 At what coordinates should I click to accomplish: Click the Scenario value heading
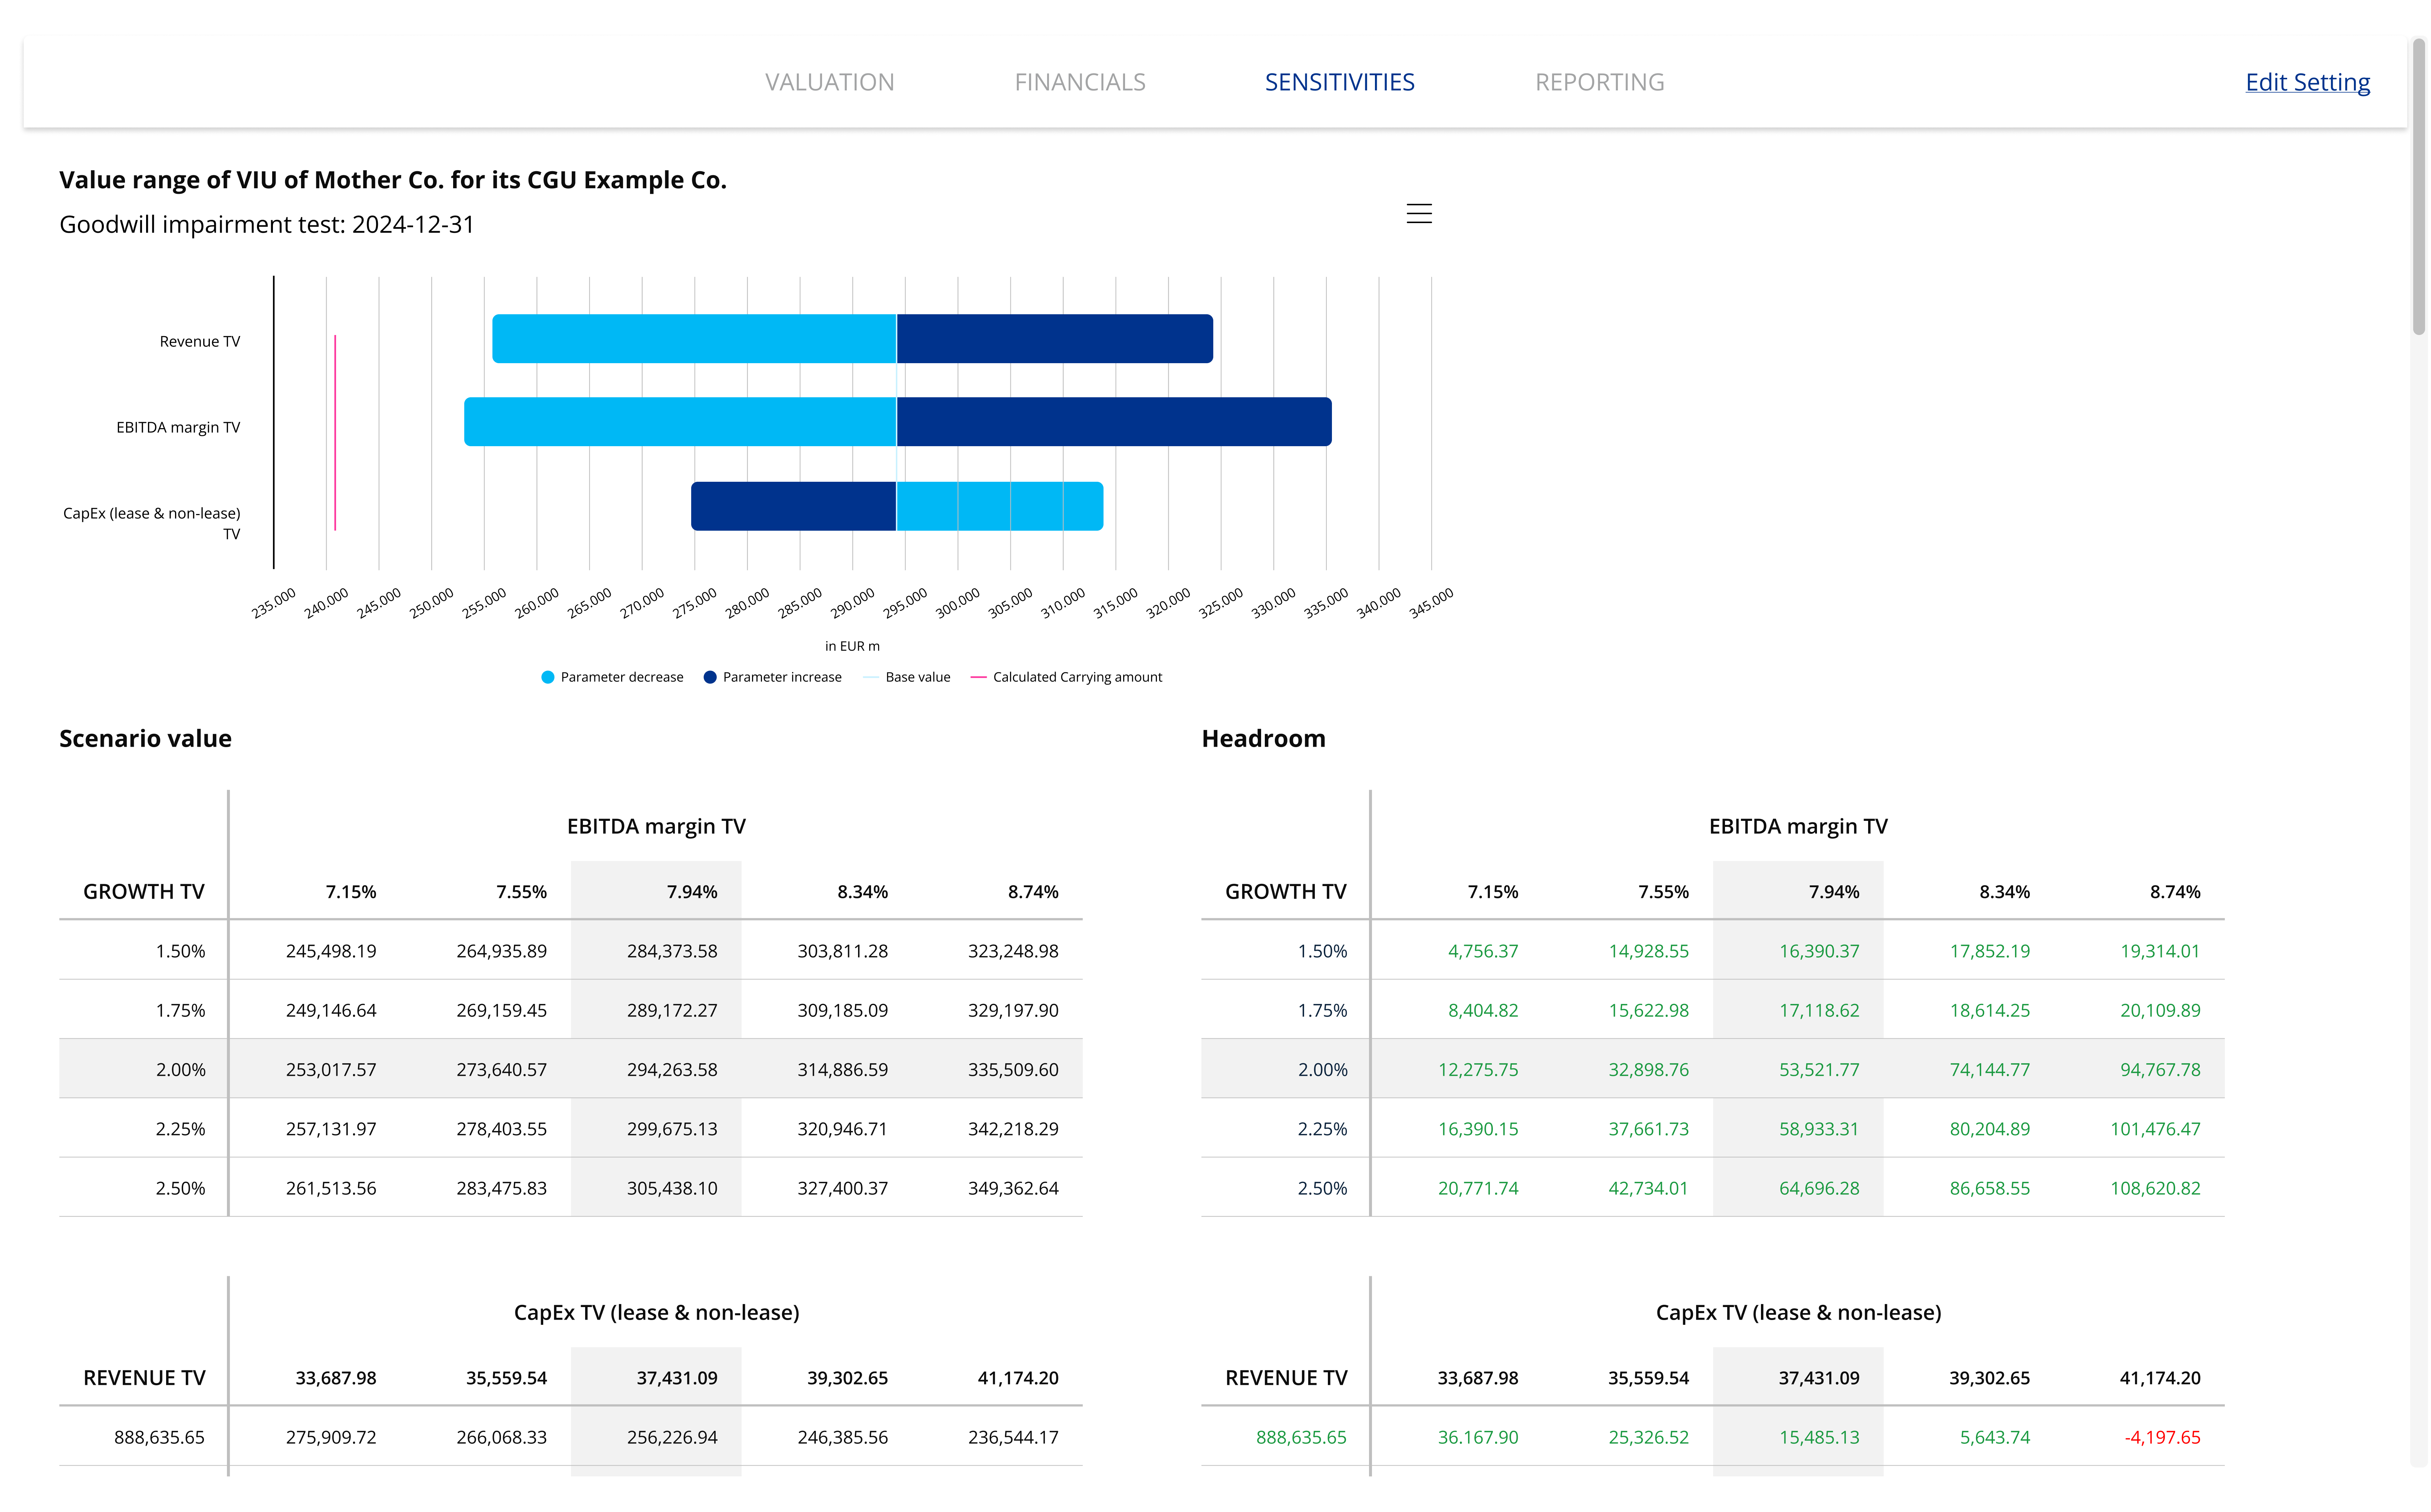(145, 738)
